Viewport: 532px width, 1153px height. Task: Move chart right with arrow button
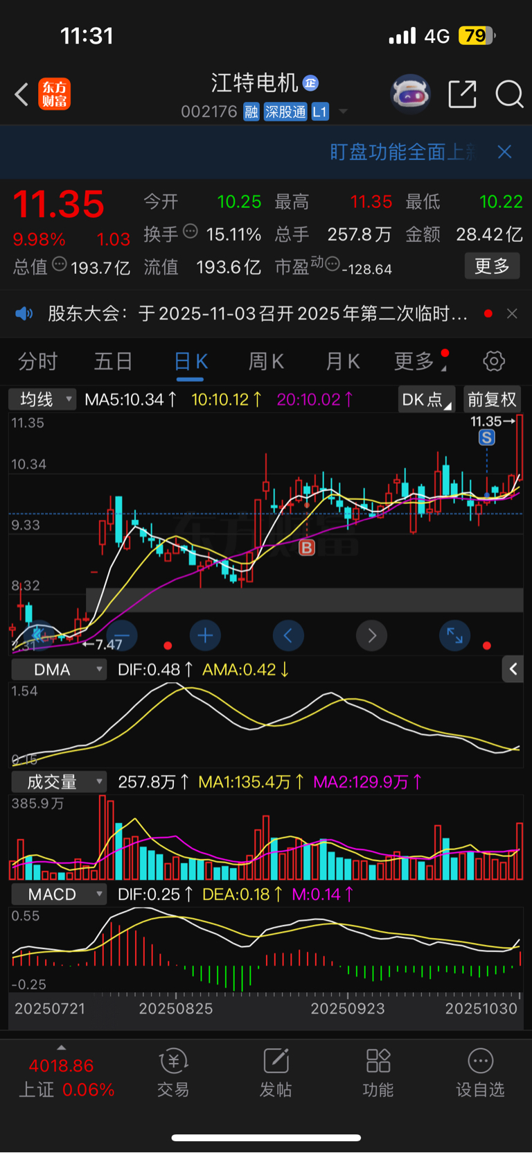point(372,635)
